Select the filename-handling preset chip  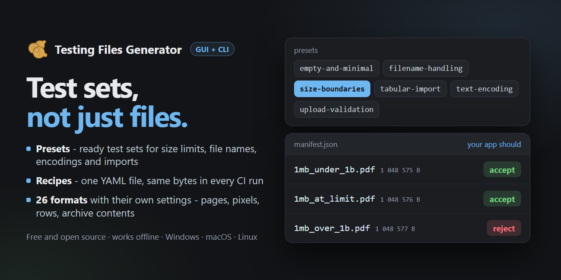pyautogui.click(x=426, y=68)
